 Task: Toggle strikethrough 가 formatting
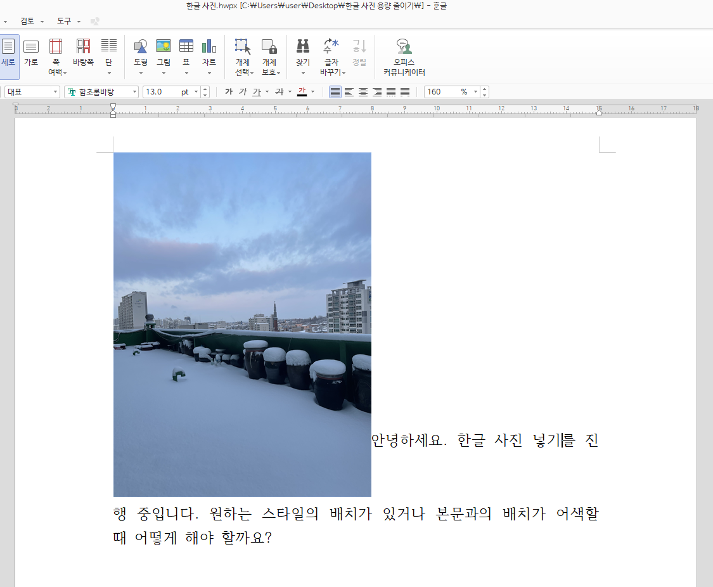279,92
